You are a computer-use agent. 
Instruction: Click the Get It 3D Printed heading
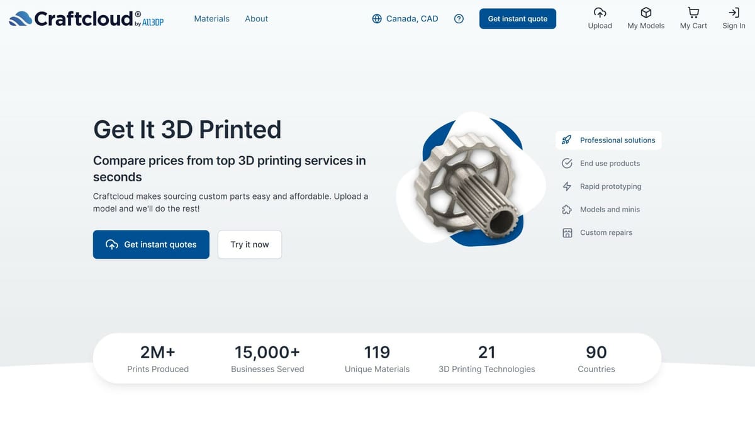coord(187,130)
